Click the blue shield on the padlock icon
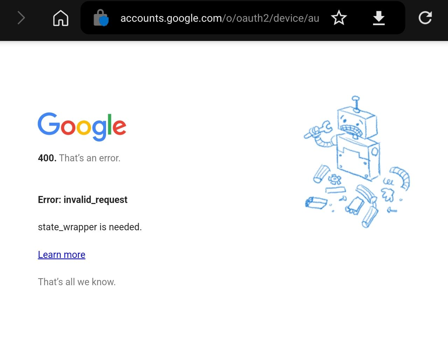The height and width of the screenshot is (351, 448). tap(104, 21)
